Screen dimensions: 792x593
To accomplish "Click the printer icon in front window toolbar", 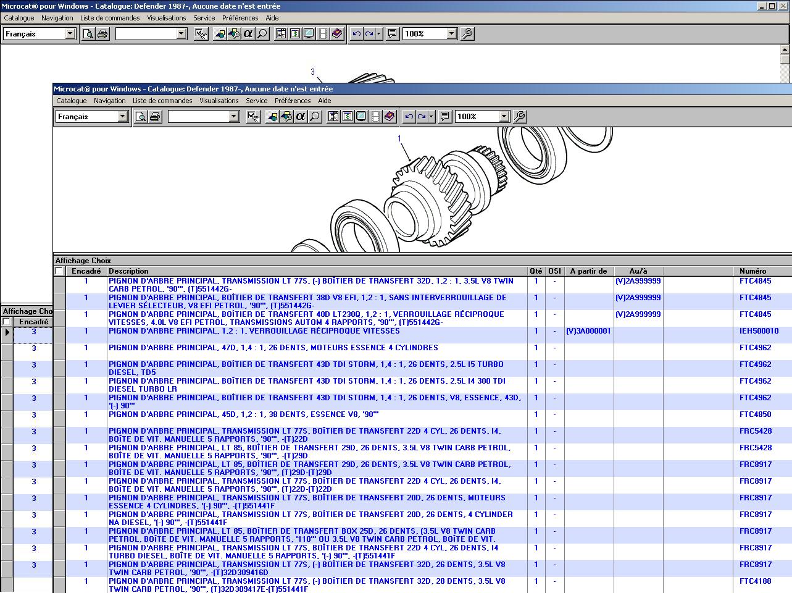I will click(x=155, y=117).
